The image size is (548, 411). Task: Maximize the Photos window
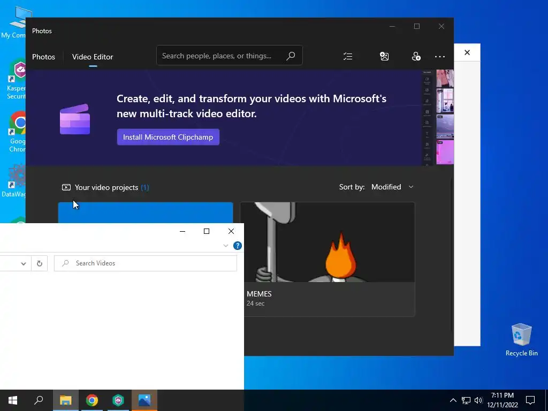tap(416, 26)
